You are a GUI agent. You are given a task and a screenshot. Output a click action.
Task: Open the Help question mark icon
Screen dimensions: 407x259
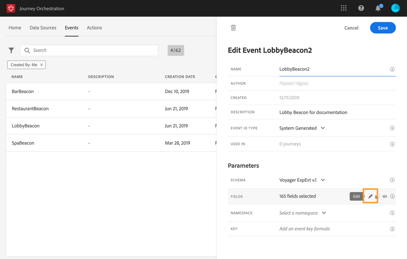click(361, 8)
